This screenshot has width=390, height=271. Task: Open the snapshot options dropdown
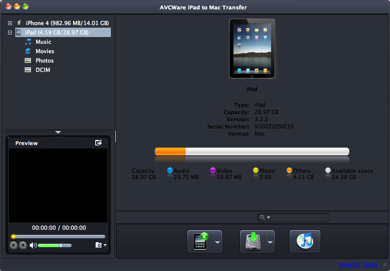(105, 245)
